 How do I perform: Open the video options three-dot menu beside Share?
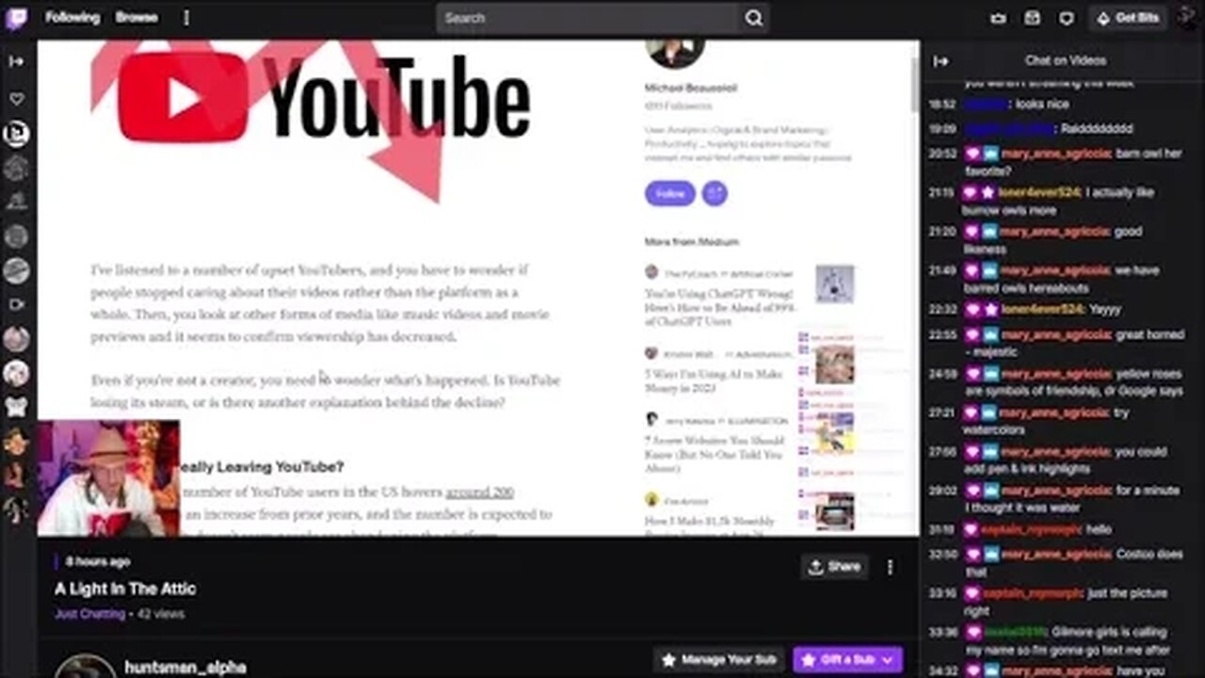click(890, 567)
